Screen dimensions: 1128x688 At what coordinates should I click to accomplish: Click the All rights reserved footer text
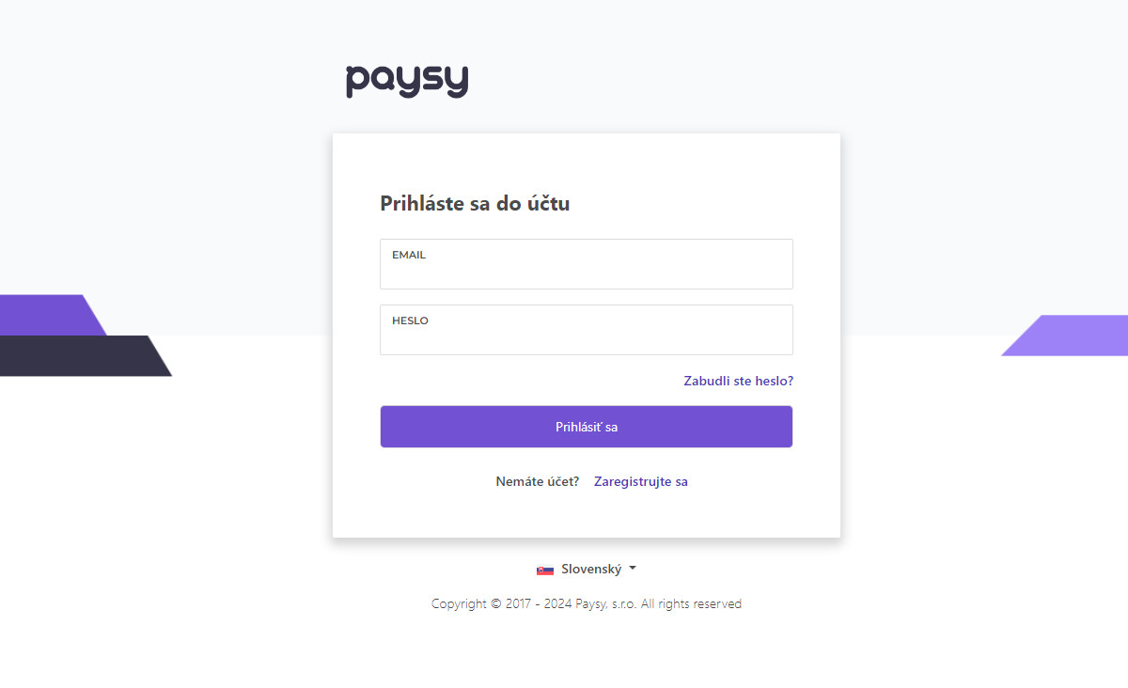click(x=692, y=603)
